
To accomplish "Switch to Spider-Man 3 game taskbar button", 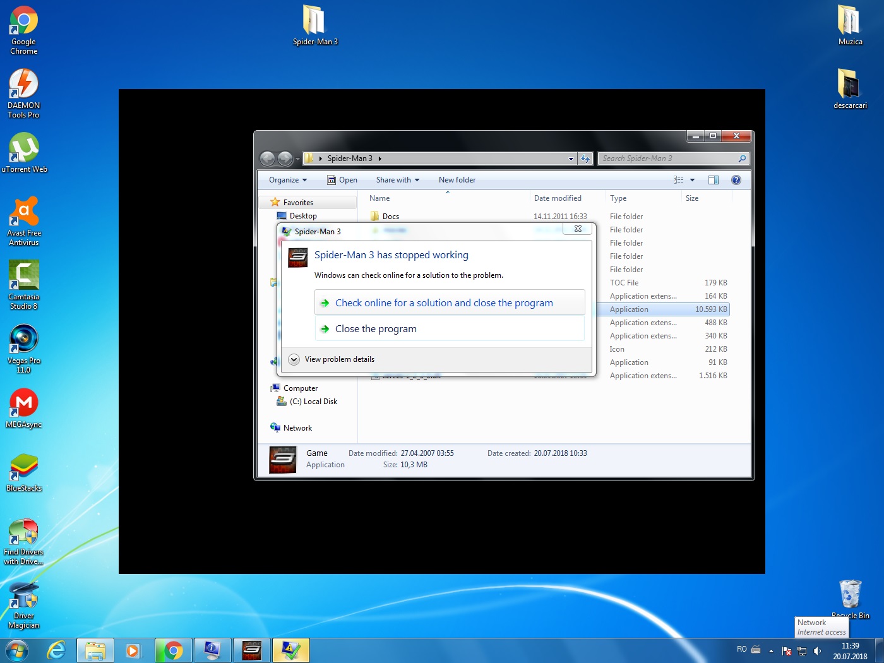I will (252, 650).
